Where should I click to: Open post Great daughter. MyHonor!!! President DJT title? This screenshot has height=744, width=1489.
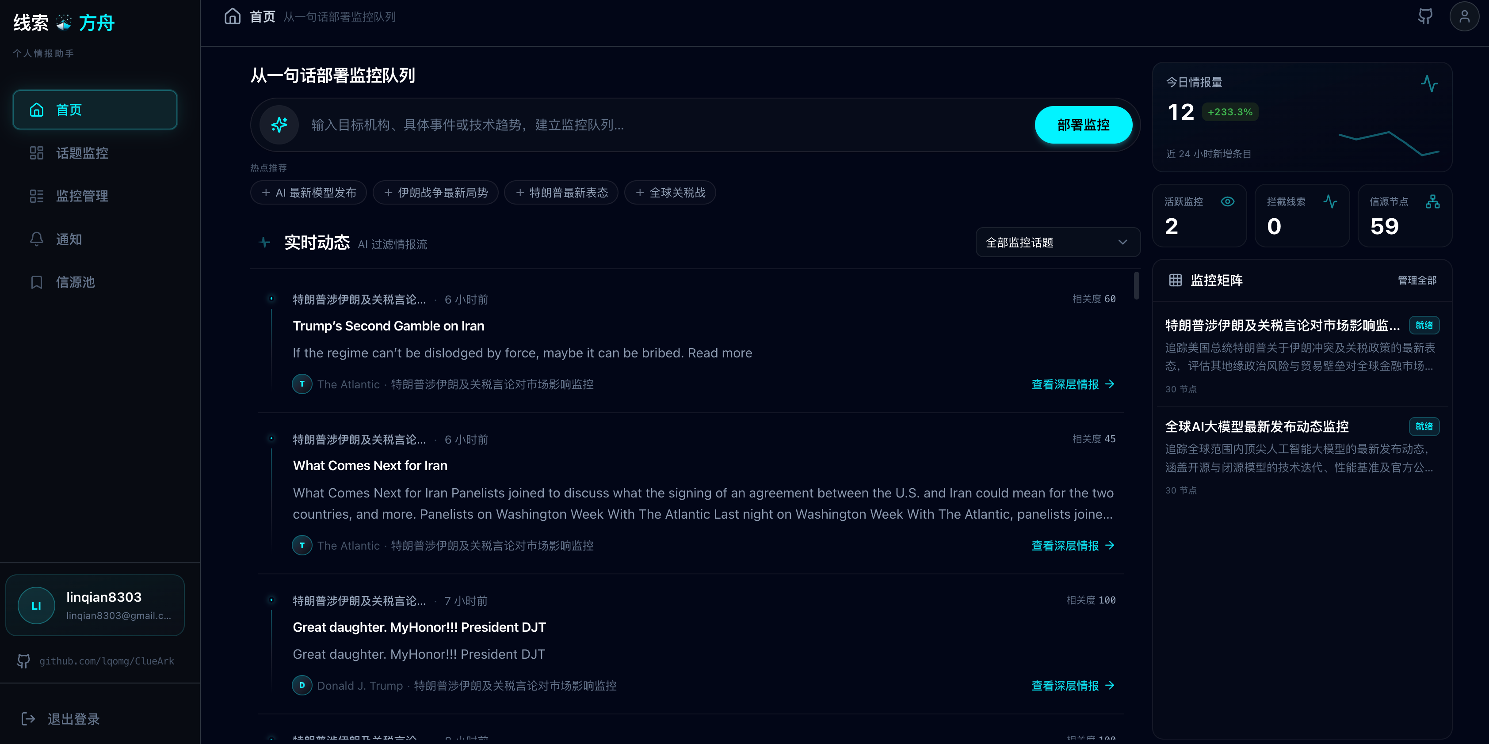[x=419, y=627]
